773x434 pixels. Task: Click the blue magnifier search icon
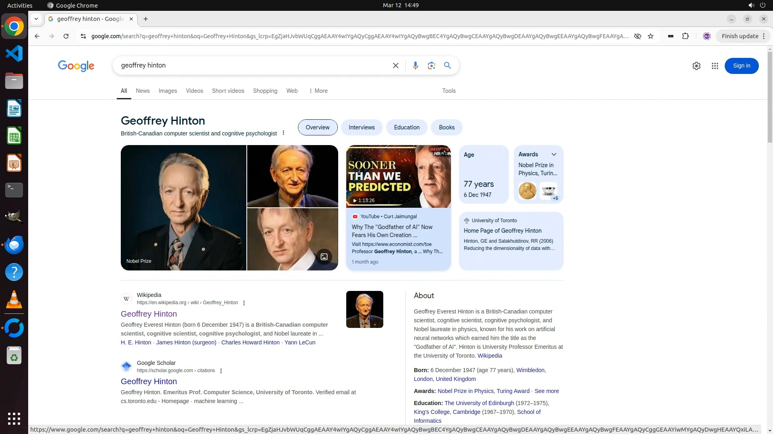pyautogui.click(x=447, y=66)
